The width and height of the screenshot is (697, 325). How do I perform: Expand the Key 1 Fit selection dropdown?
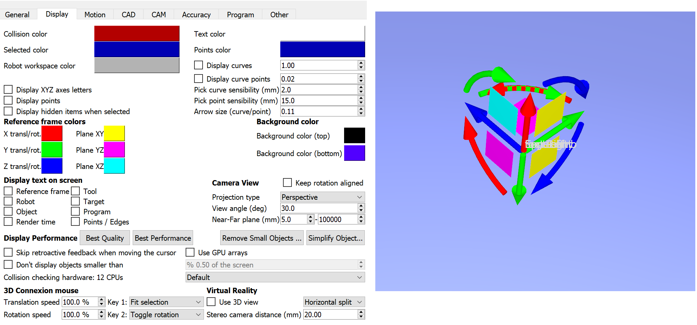[166, 302]
